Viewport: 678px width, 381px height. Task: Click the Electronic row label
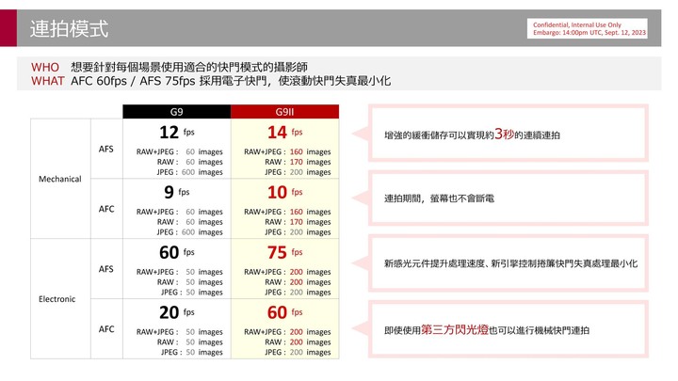pyautogui.click(x=57, y=299)
